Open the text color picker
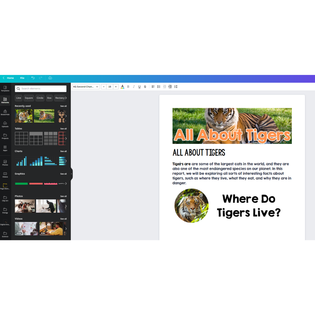 (122, 86)
